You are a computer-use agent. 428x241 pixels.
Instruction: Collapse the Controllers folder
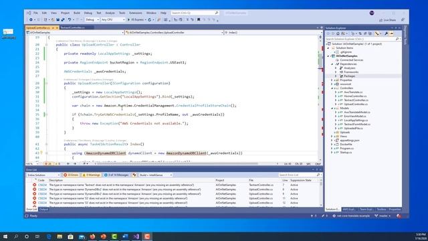pyautogui.click(x=332, y=88)
